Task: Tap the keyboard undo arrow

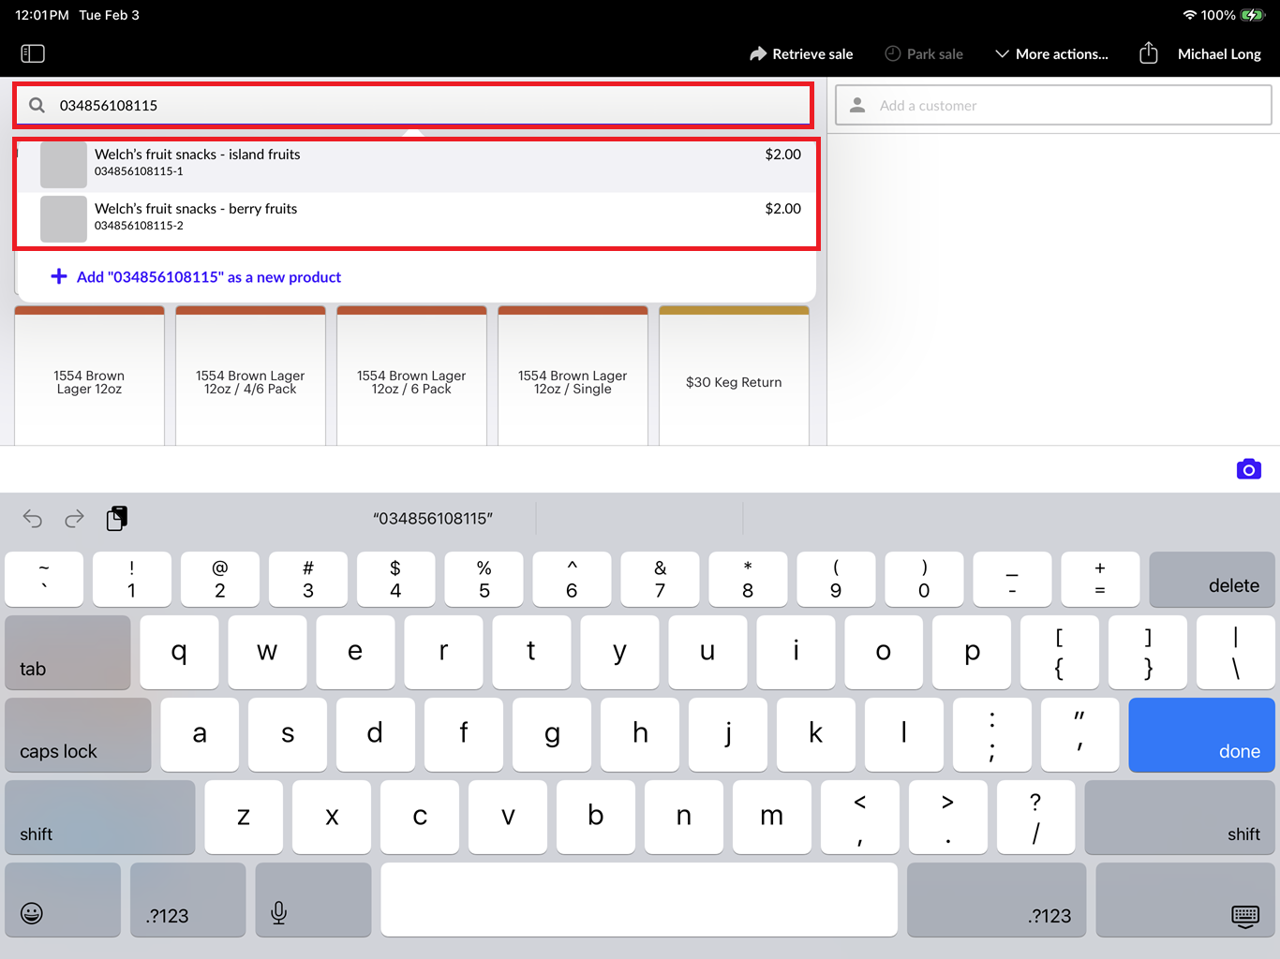Action: 33,518
